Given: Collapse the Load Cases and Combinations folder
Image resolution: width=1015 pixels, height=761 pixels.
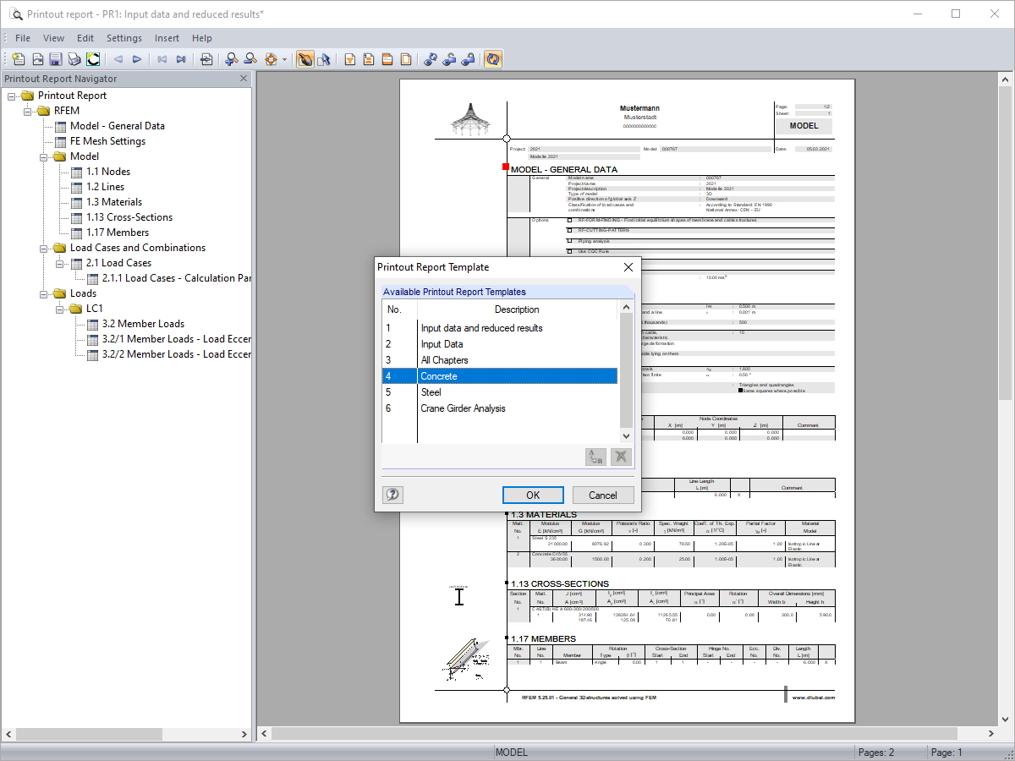Looking at the screenshot, I should click(x=44, y=248).
